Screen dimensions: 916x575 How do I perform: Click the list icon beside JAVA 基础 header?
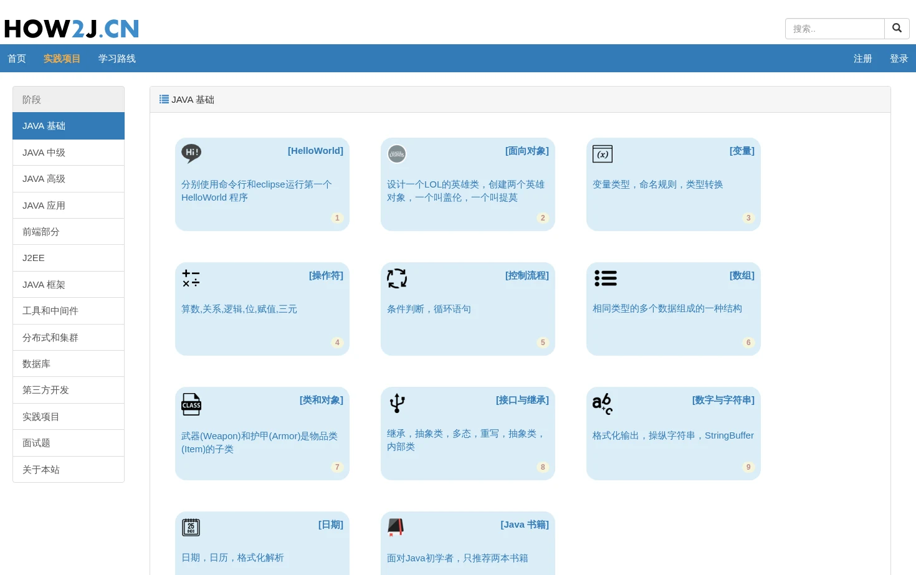coord(164,99)
